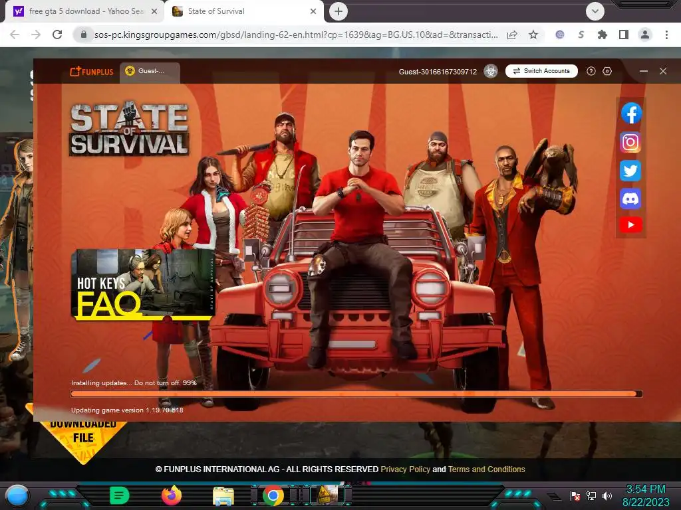Open the Twitter social link
The height and width of the screenshot is (510, 681).
[x=630, y=171]
